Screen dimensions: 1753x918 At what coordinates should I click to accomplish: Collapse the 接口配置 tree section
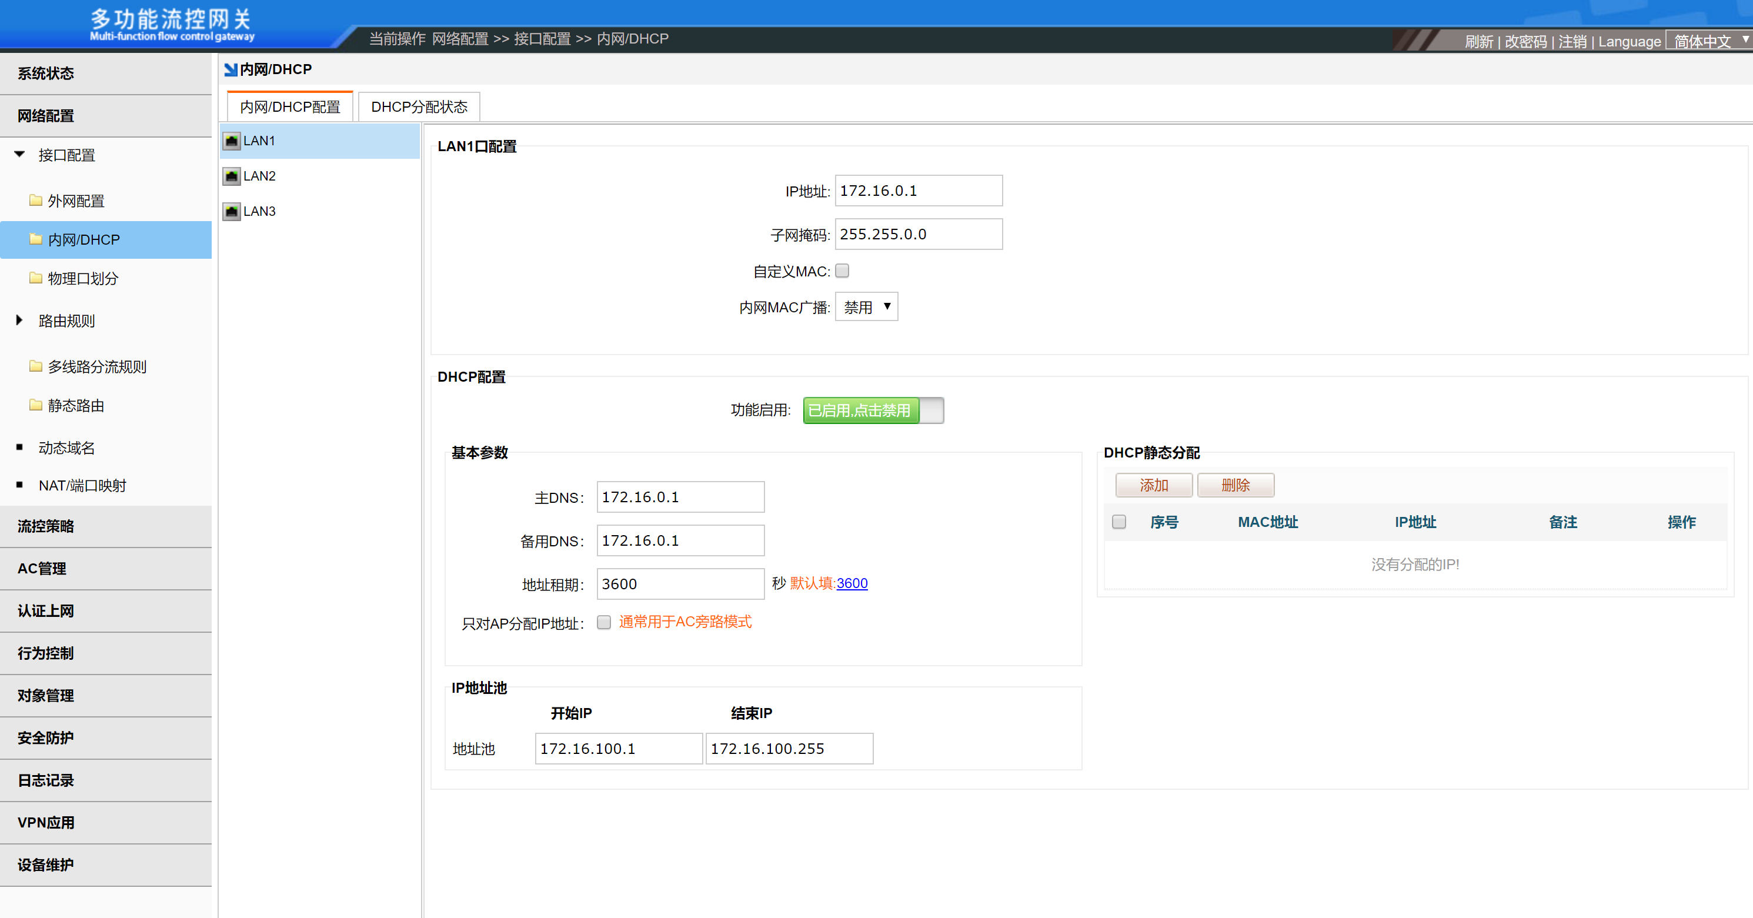point(19,155)
